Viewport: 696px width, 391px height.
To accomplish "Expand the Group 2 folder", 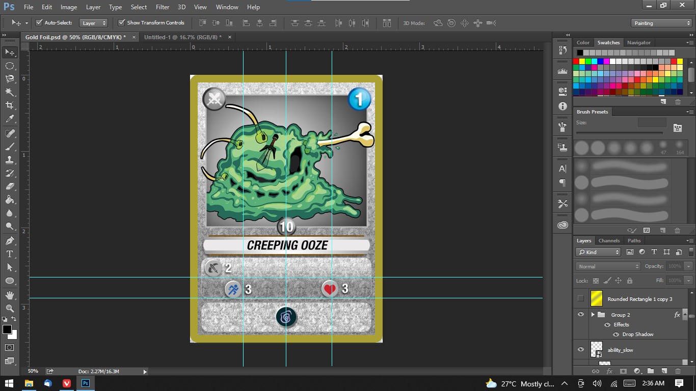I will point(593,315).
